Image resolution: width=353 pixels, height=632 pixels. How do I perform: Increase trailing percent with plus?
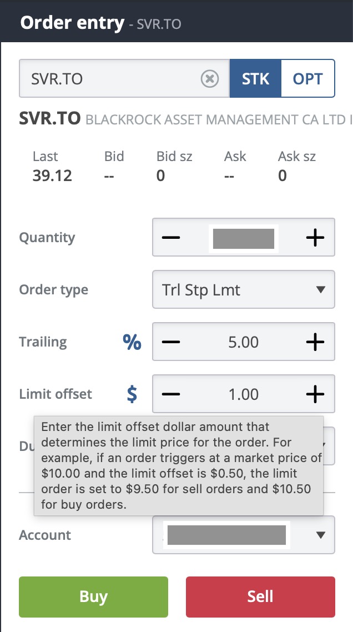point(315,342)
